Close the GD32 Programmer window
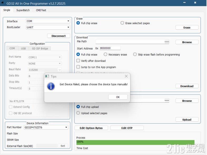 point(195,3)
